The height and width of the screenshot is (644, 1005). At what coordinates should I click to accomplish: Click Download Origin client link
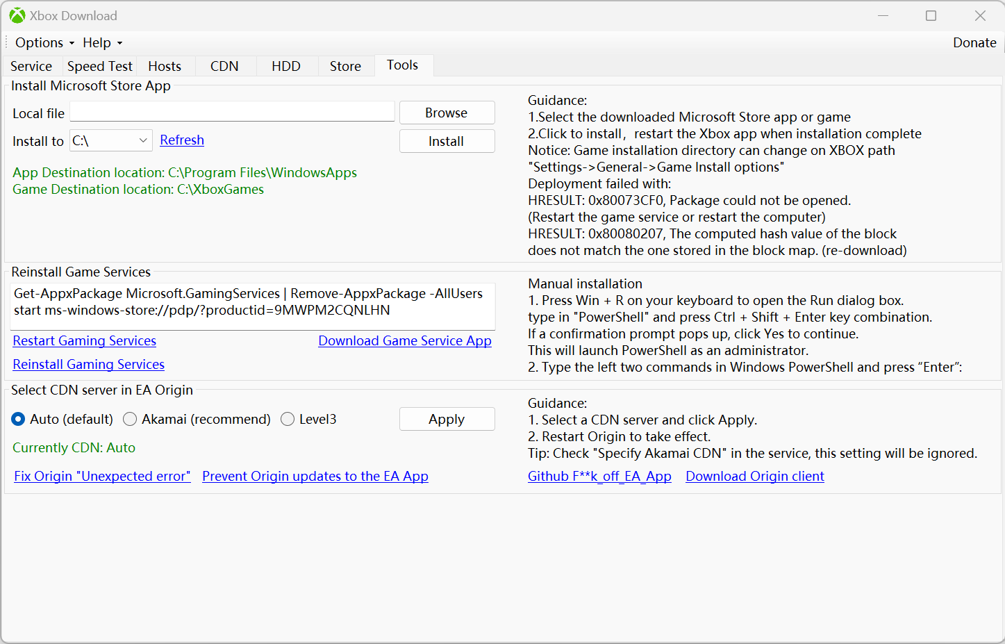coord(755,476)
